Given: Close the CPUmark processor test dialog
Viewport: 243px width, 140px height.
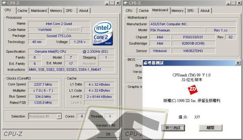Looking at the screenshot, I should [x=238, y=63].
